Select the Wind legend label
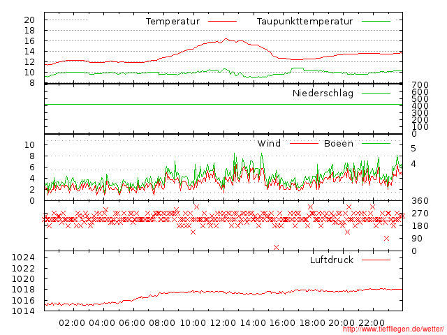The height and width of the screenshot is (335, 447). pos(269,144)
